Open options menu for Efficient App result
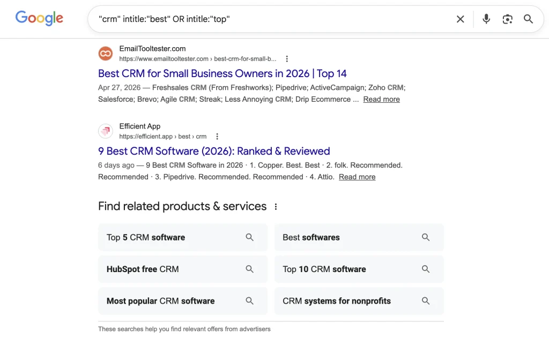 (x=217, y=137)
